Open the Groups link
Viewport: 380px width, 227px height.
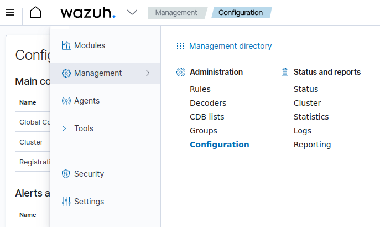coord(204,131)
